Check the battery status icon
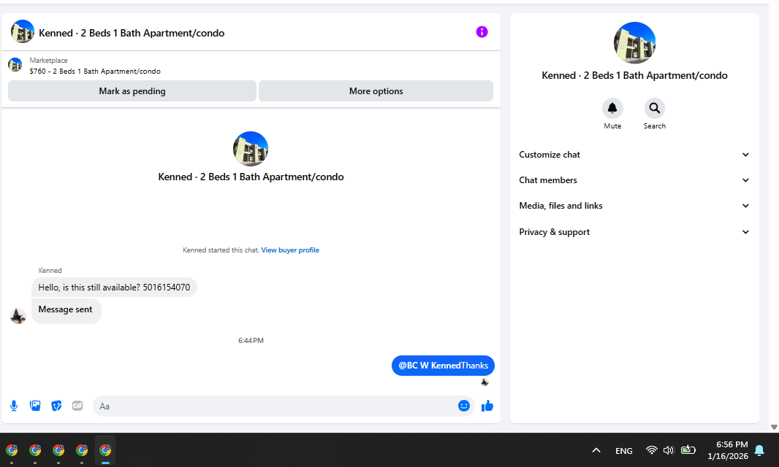This screenshot has width=779, height=467. click(x=688, y=450)
